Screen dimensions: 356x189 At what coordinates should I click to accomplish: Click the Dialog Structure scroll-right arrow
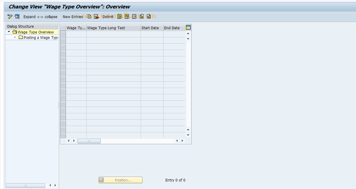tap(55, 185)
